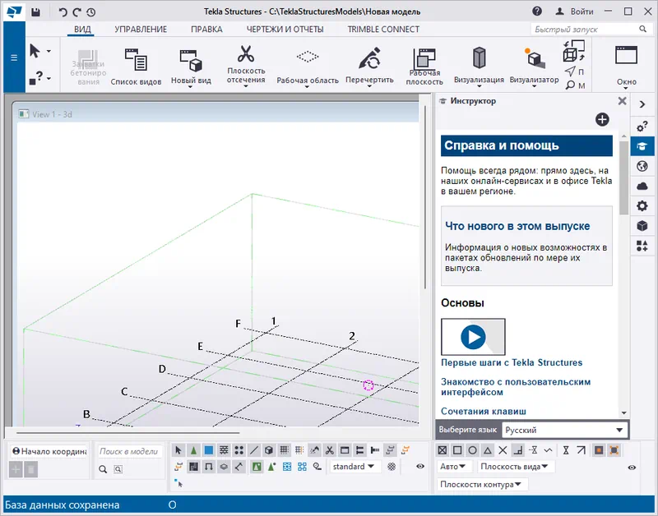658x516 pixels.
Task: Expand the selection arrow tool dropdown
Action: pos(49,51)
